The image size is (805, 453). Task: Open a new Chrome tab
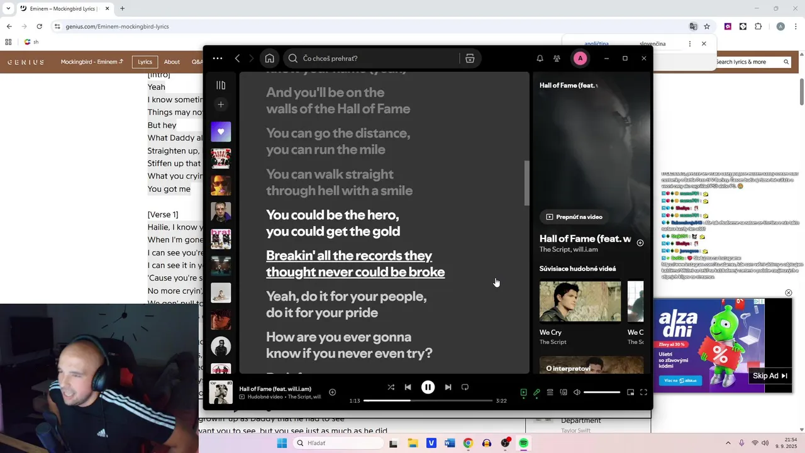122,8
